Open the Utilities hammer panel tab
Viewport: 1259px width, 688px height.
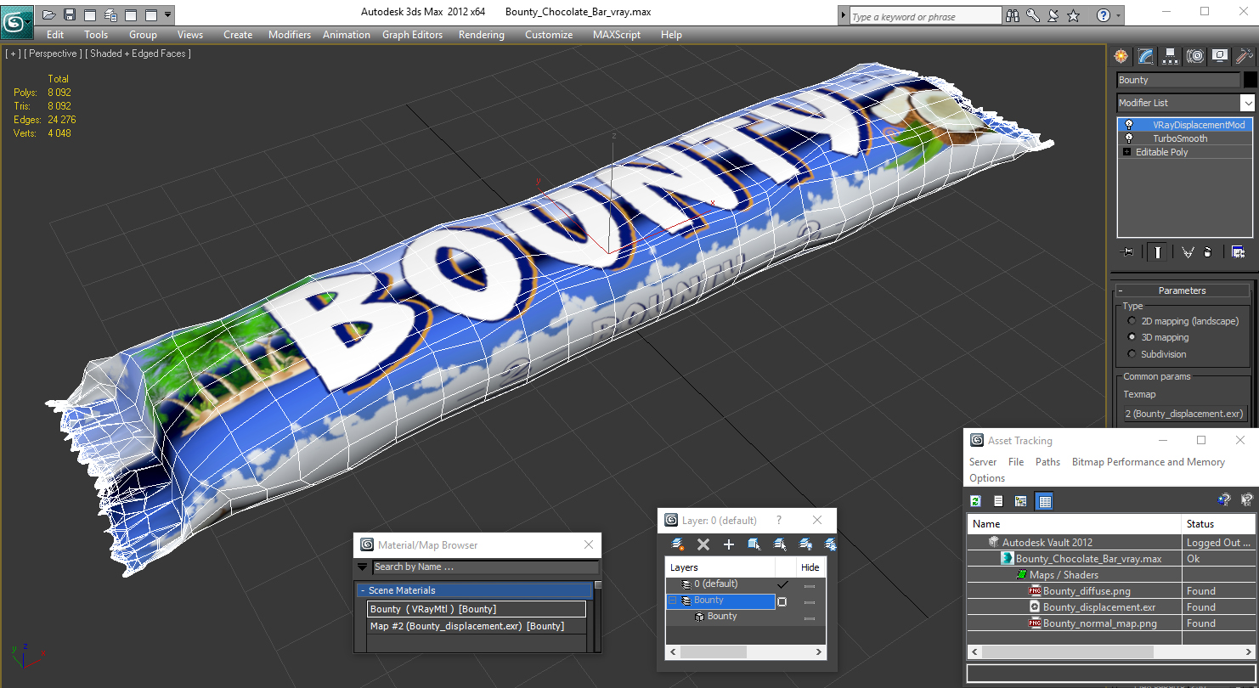pos(1245,56)
